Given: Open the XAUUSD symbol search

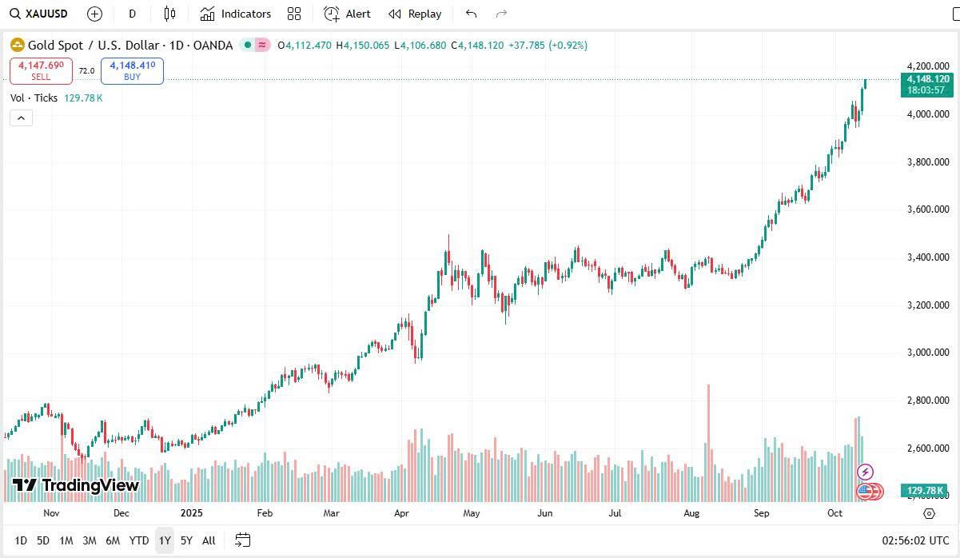Looking at the screenshot, I should tap(39, 14).
